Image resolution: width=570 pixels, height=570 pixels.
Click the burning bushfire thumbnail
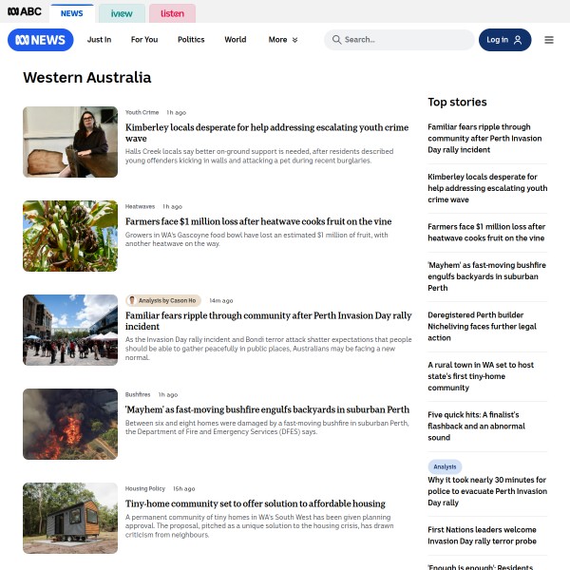click(x=70, y=424)
